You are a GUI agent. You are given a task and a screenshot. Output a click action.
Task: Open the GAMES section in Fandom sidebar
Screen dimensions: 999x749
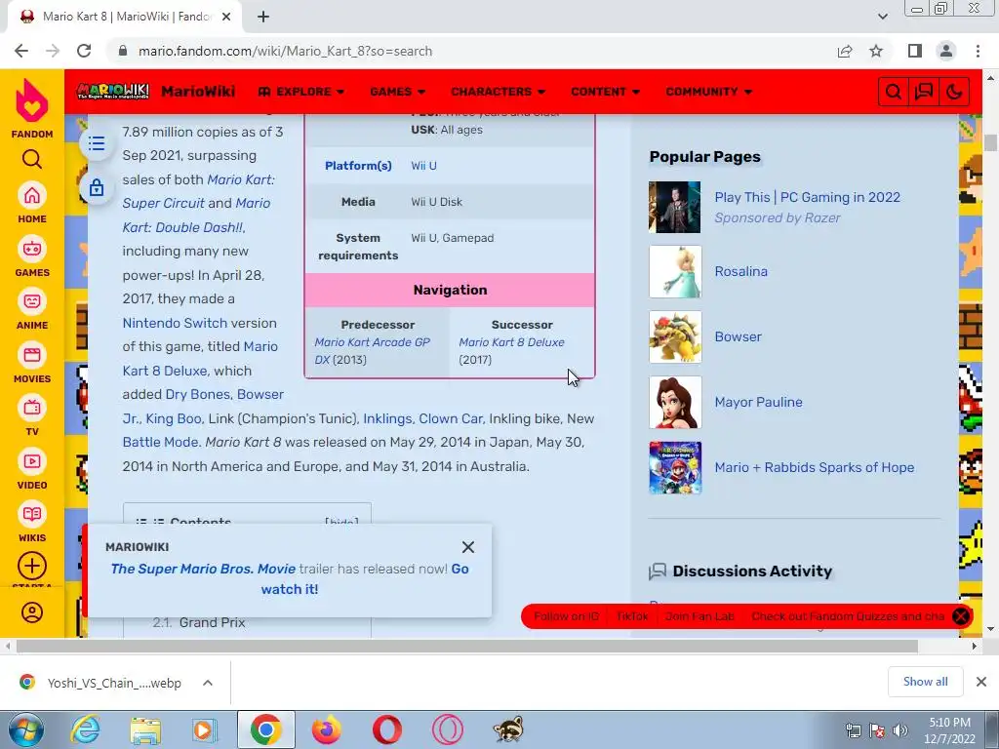pos(32,256)
